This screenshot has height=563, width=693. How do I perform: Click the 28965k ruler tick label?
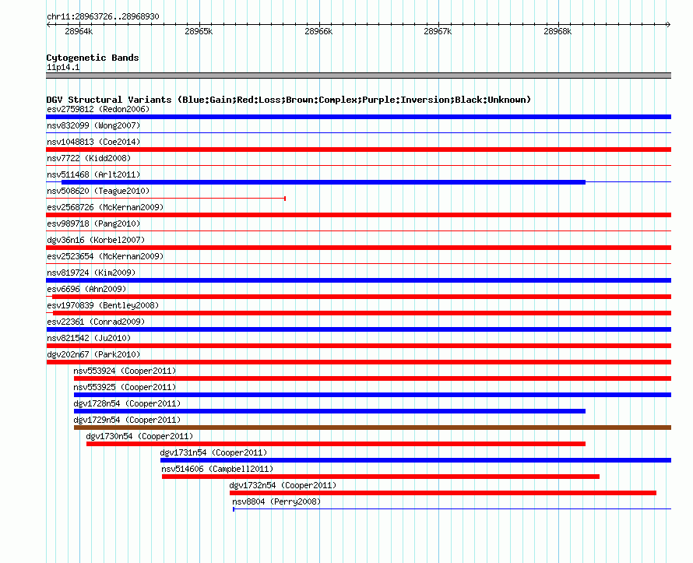pos(199,31)
